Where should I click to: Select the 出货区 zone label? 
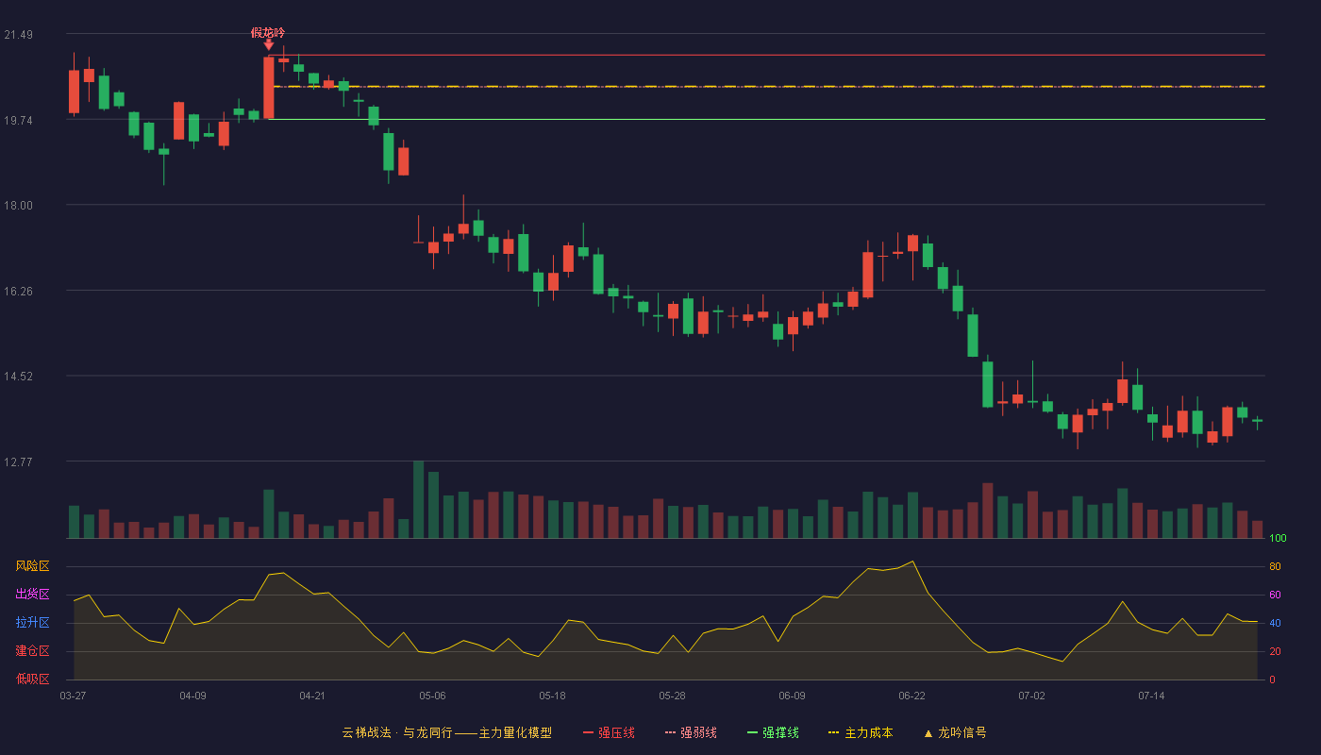click(32, 595)
